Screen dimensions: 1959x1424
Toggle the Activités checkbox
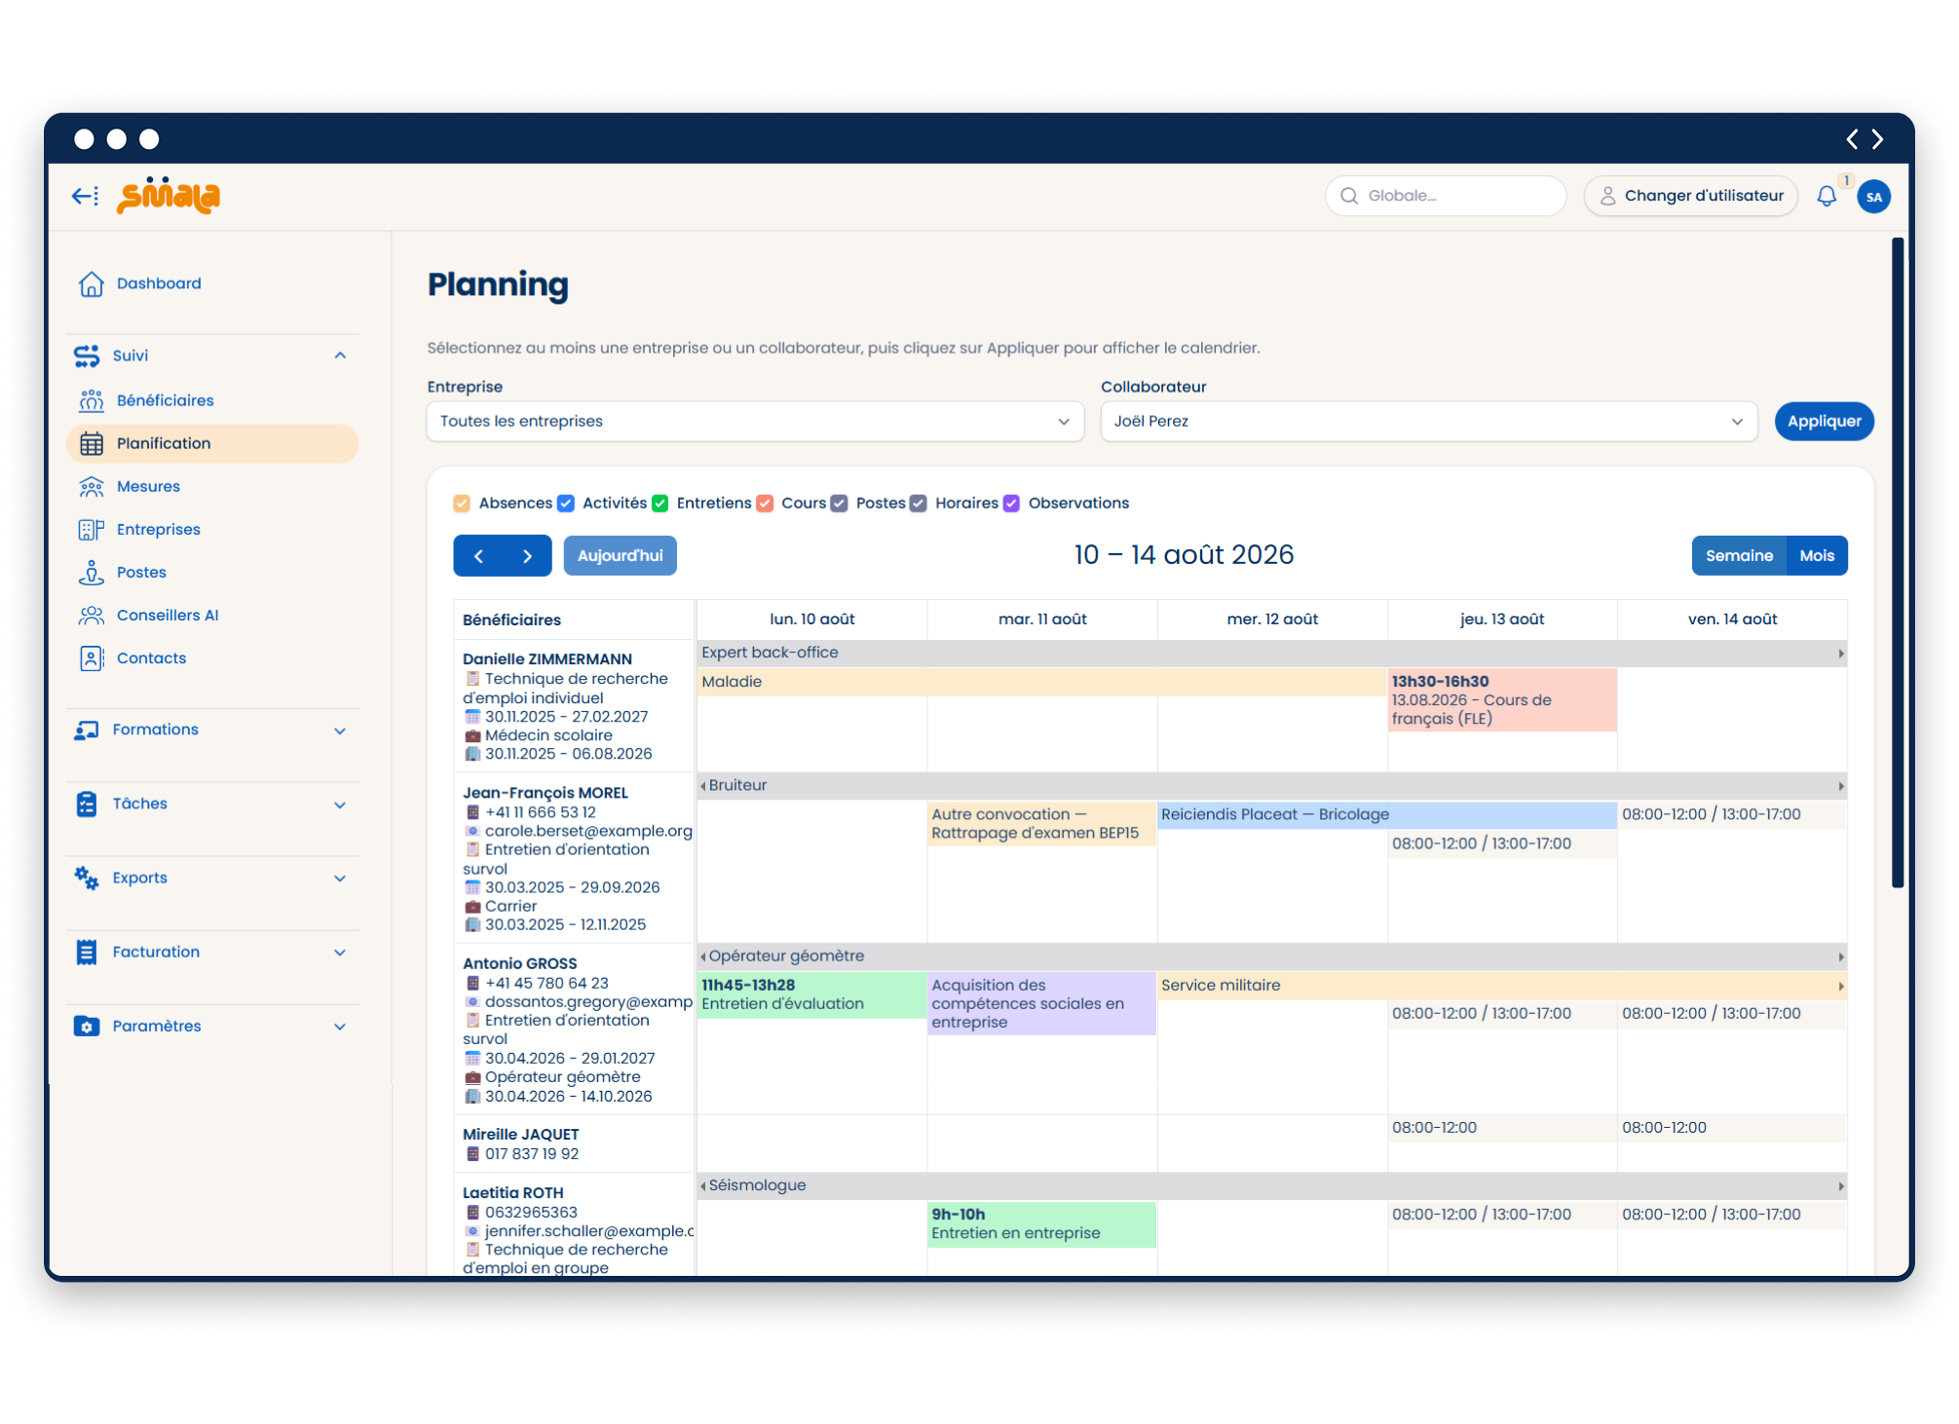point(566,504)
